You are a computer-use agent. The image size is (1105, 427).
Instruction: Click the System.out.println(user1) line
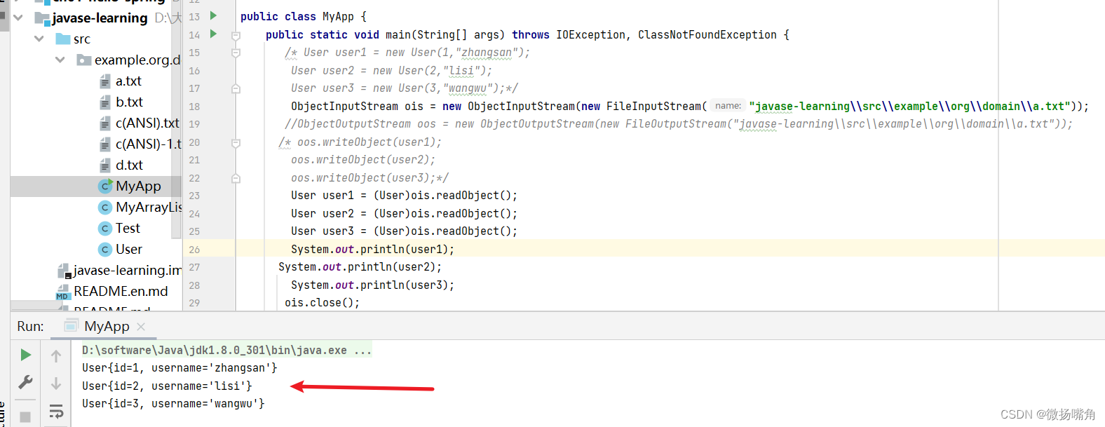(372, 249)
